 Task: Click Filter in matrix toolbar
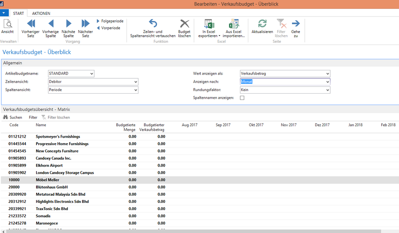point(33,117)
